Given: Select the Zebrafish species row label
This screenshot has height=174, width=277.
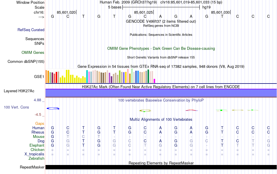Looking at the screenshot, I should pyautogui.click(x=36, y=159).
